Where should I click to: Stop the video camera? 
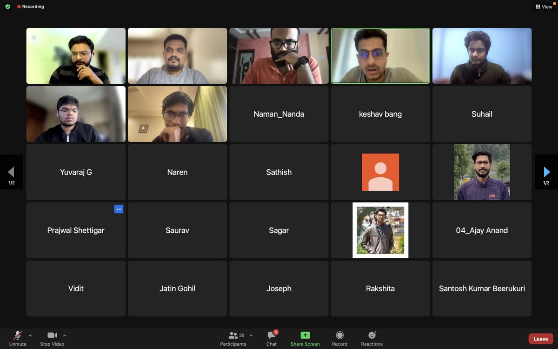click(x=52, y=338)
